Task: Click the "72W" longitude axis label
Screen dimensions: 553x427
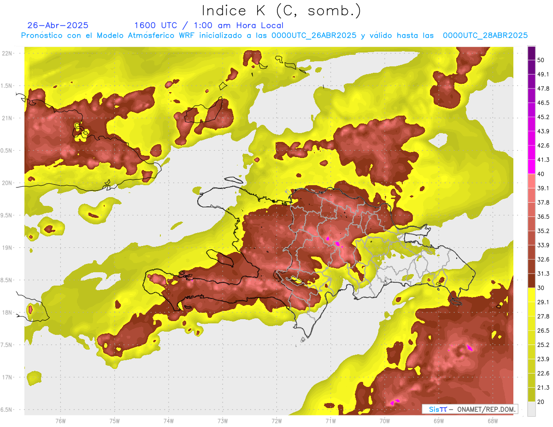Action: [x=276, y=421]
